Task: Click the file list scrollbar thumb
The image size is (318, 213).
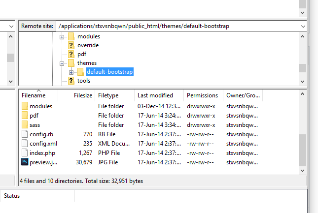Action: [x=302, y=150]
